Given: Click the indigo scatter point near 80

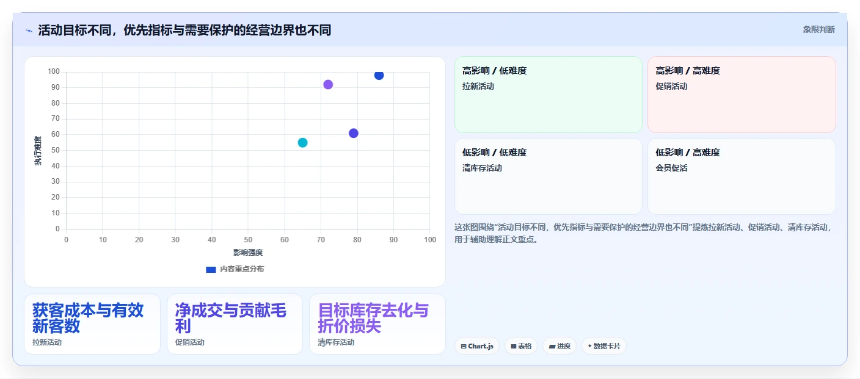Looking at the screenshot, I should click(353, 133).
